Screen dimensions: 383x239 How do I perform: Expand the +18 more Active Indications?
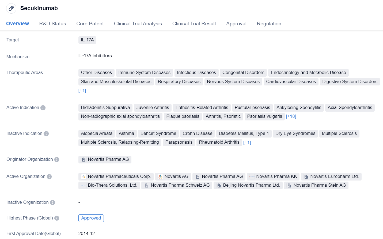click(x=291, y=116)
